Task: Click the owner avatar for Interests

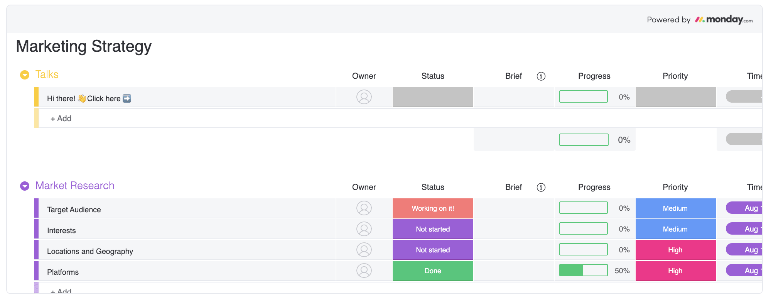Action: click(363, 229)
